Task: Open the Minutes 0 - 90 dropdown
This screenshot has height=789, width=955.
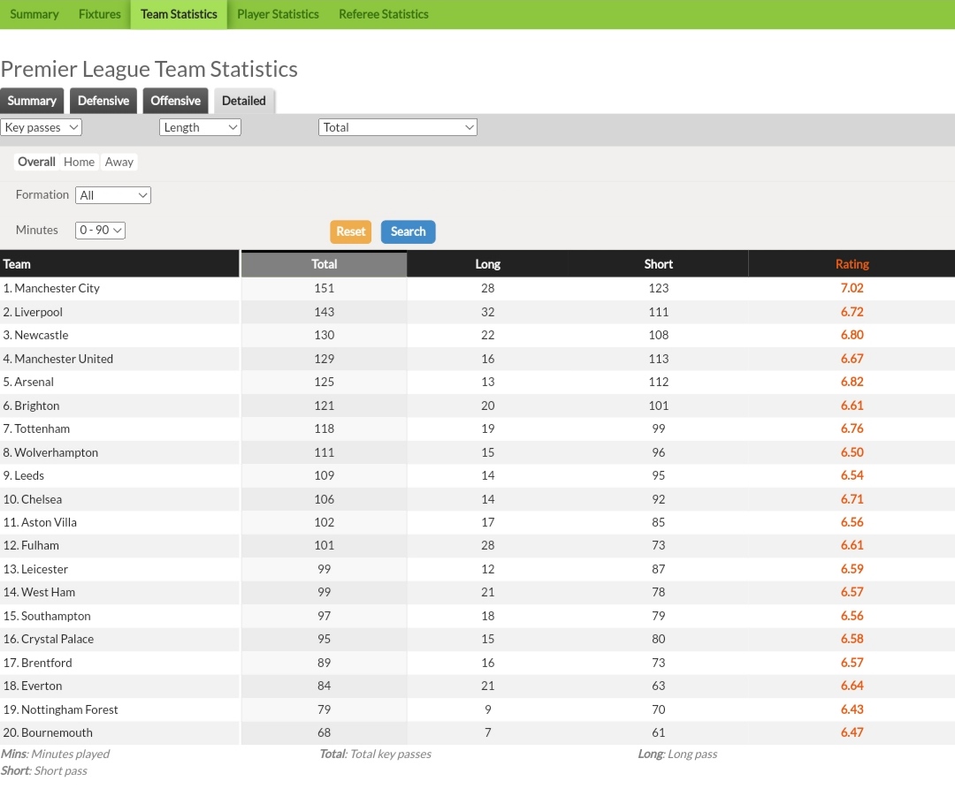Action: 100,230
